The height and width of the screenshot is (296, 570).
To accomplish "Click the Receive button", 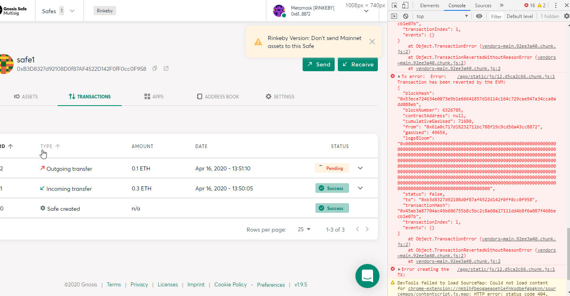I will [x=358, y=64].
